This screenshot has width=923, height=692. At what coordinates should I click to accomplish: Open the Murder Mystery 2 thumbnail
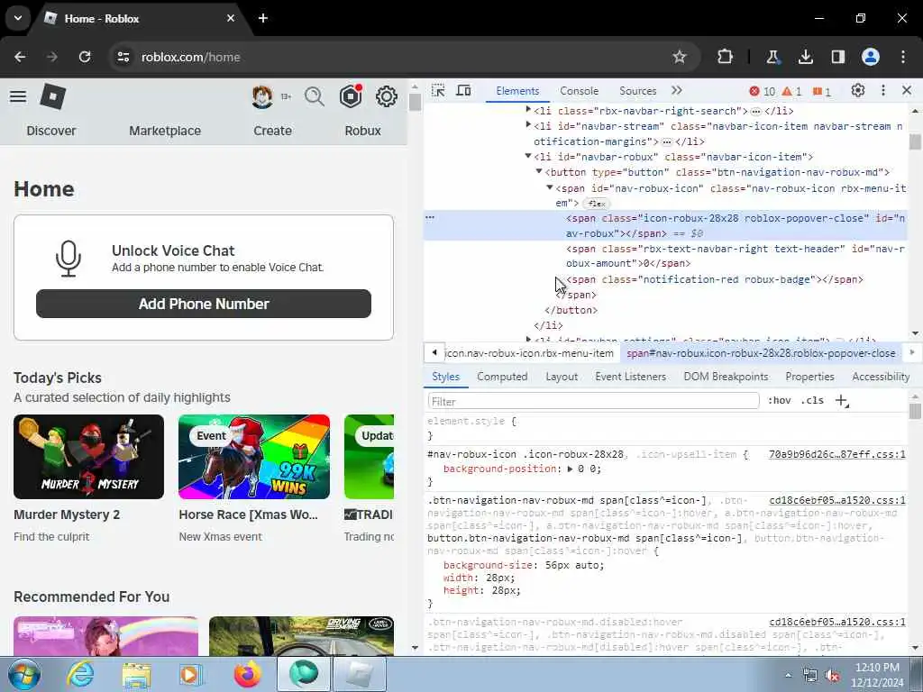click(x=89, y=457)
